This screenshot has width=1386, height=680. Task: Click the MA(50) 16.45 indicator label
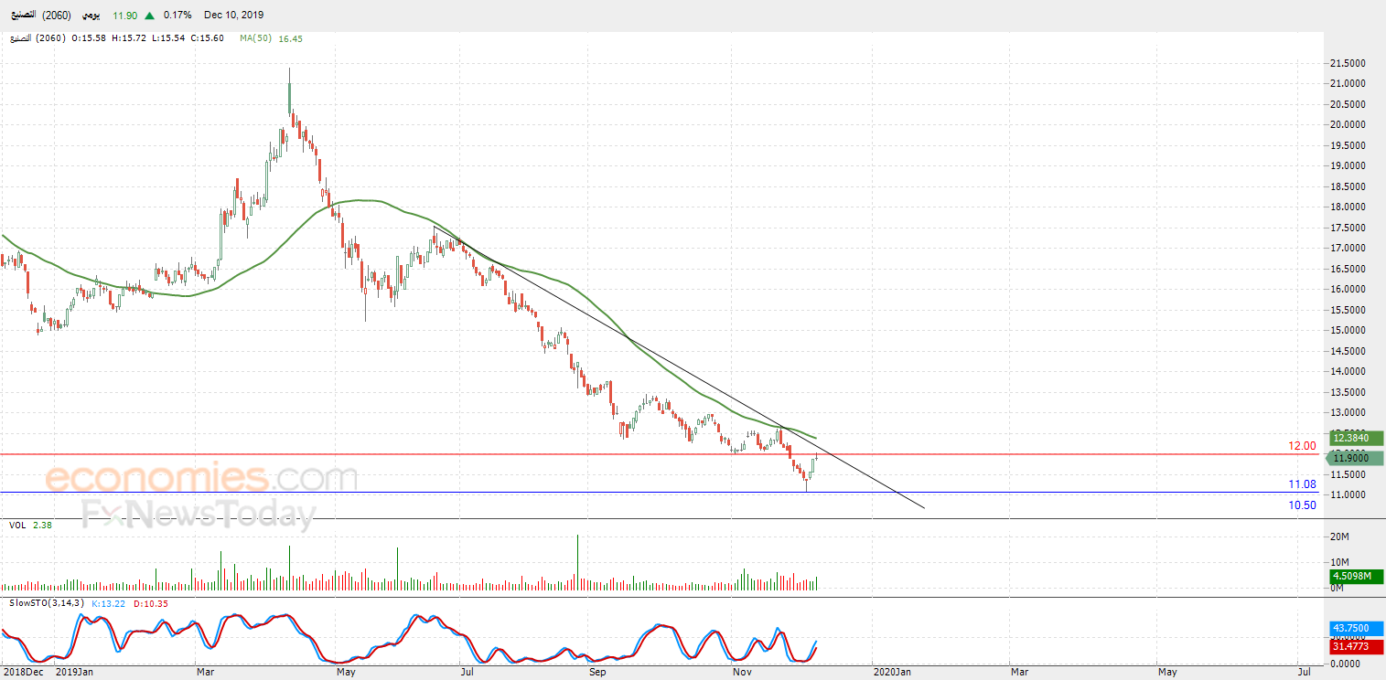pyautogui.click(x=271, y=38)
